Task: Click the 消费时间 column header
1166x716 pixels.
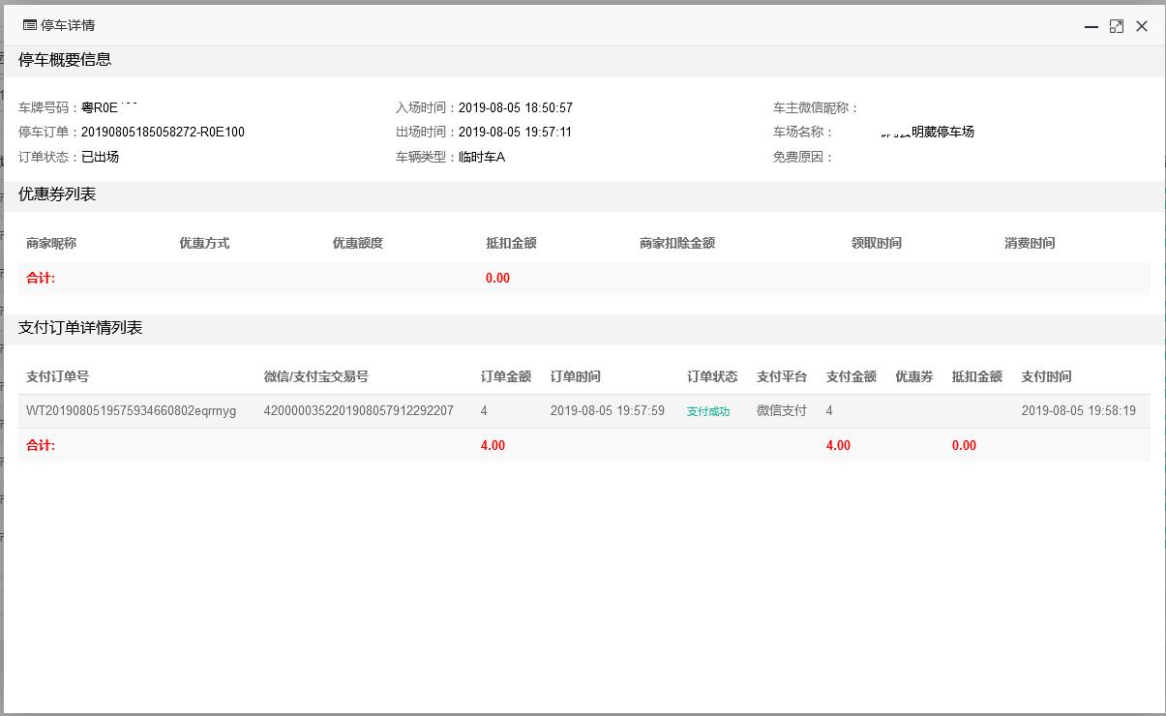Action: click(1030, 243)
